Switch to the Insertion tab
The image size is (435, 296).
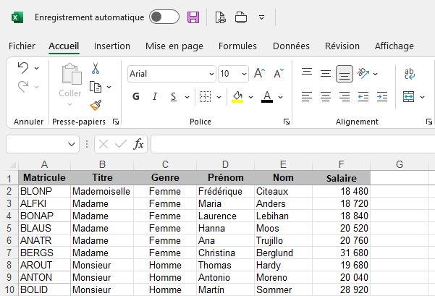[x=112, y=46]
